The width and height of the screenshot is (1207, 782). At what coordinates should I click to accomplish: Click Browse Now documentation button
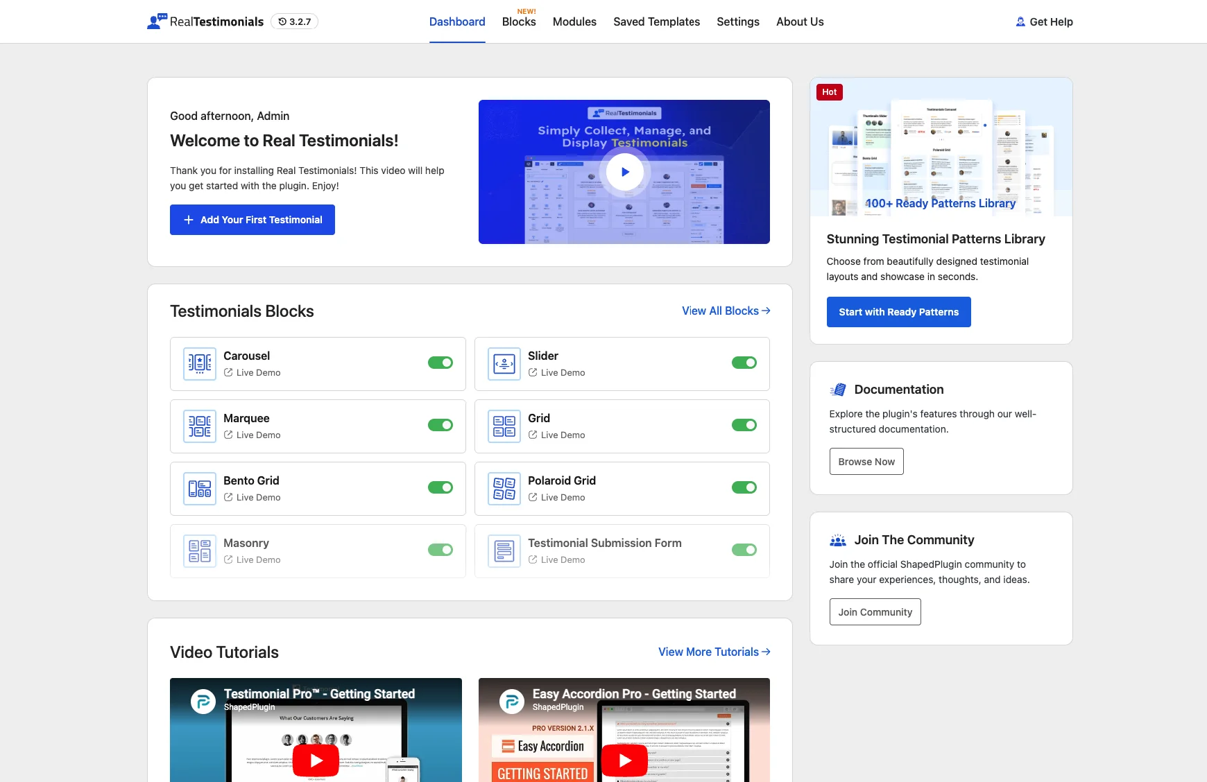[x=866, y=462]
